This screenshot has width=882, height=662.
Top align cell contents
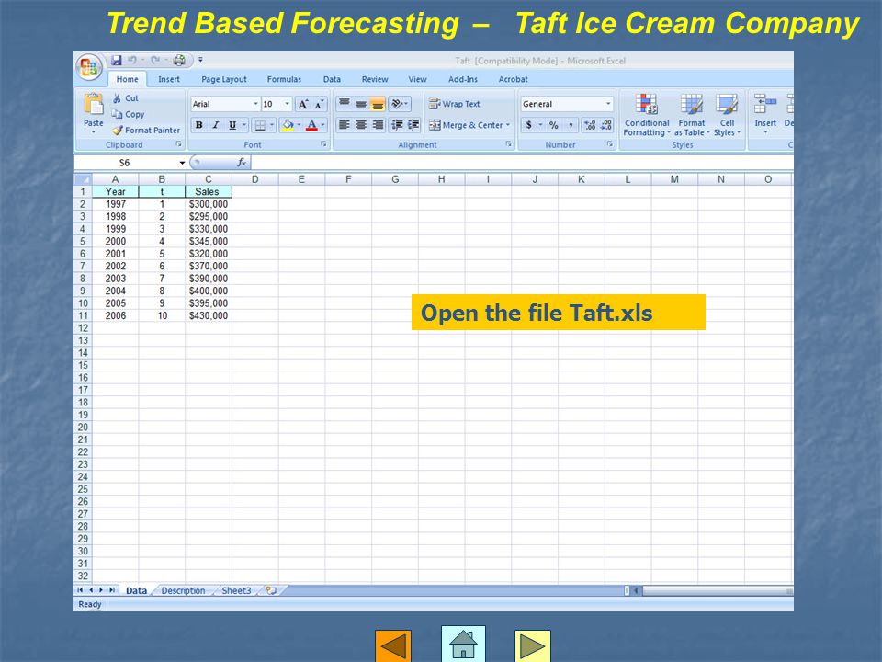coord(345,104)
